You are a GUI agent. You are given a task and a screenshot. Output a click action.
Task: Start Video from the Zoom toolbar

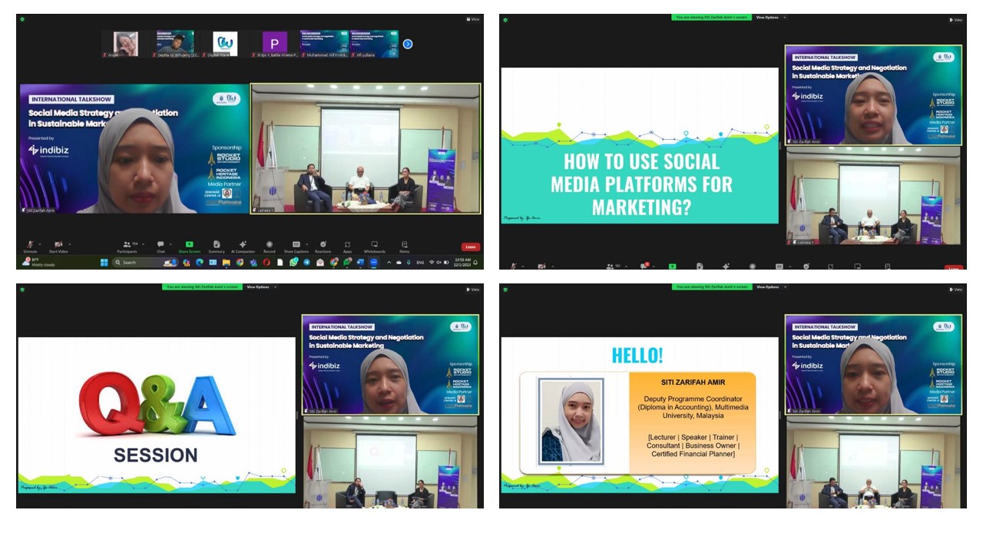58,247
